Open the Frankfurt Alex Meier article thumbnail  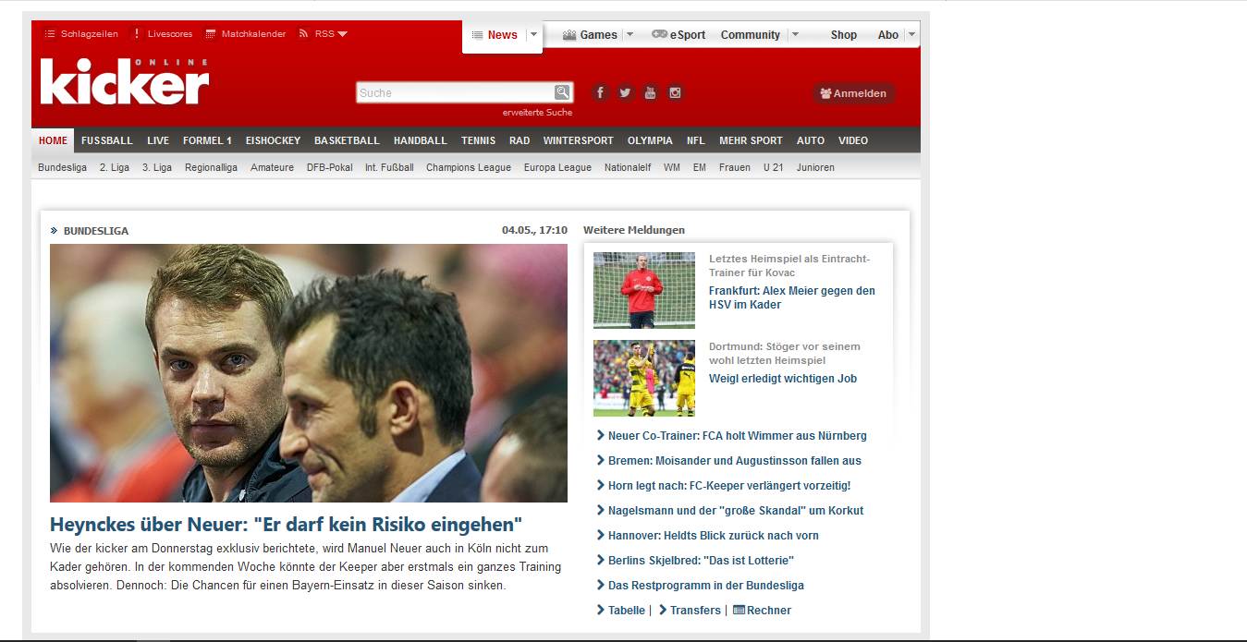pyautogui.click(x=644, y=290)
